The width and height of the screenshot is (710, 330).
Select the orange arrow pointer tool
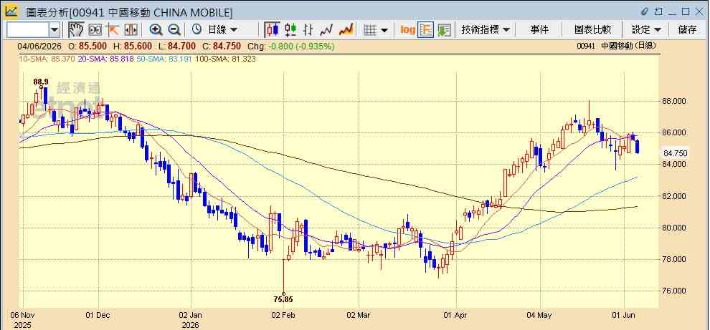[113, 30]
